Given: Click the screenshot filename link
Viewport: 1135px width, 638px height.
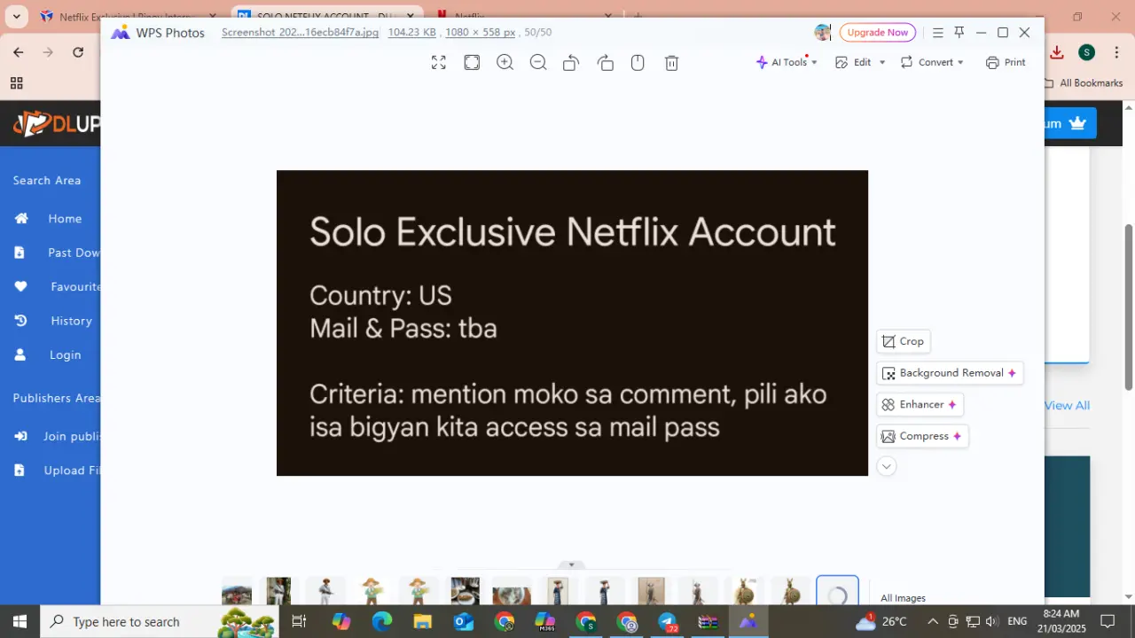Looking at the screenshot, I should click(x=300, y=32).
